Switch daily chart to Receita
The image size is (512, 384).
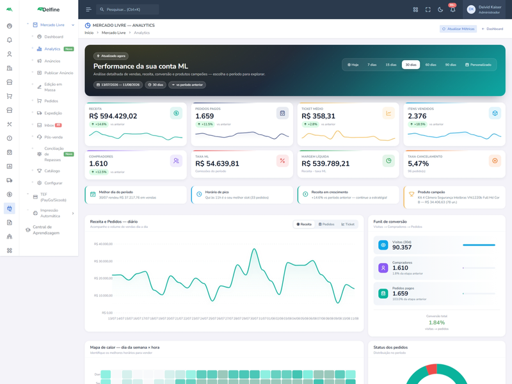[304, 225]
